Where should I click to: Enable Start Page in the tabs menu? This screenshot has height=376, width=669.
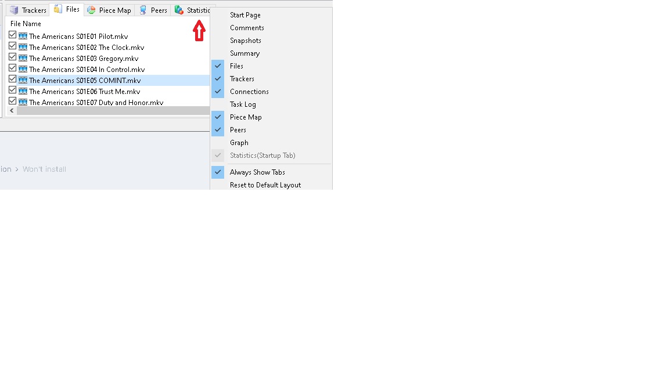tap(271, 15)
